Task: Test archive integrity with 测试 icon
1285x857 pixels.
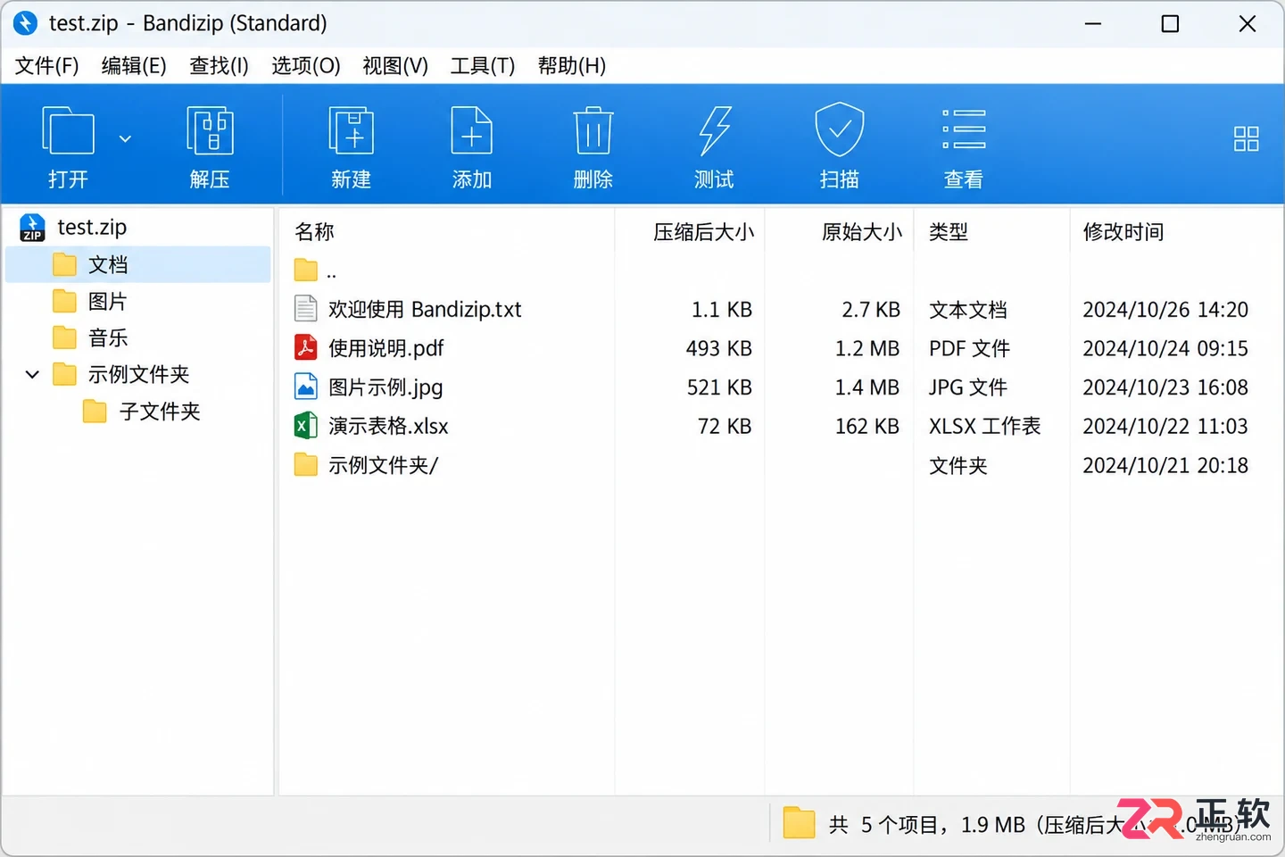Action: click(714, 146)
